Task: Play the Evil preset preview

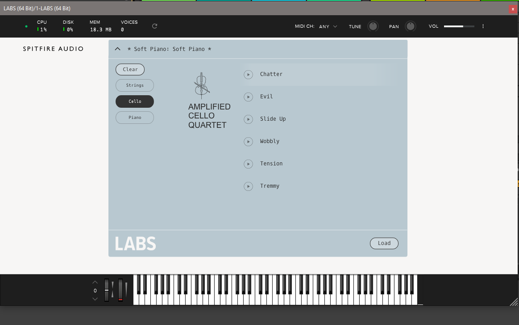Action: (x=248, y=97)
